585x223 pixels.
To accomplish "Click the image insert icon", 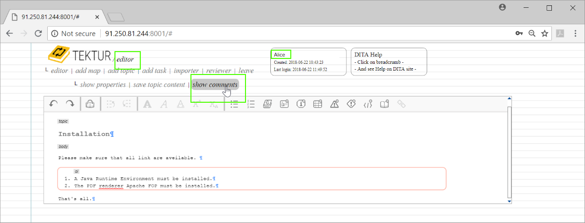I will (284, 104).
